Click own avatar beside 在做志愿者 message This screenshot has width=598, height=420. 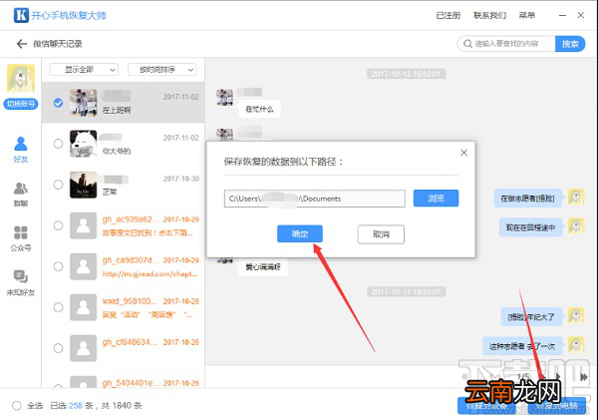coord(576,198)
